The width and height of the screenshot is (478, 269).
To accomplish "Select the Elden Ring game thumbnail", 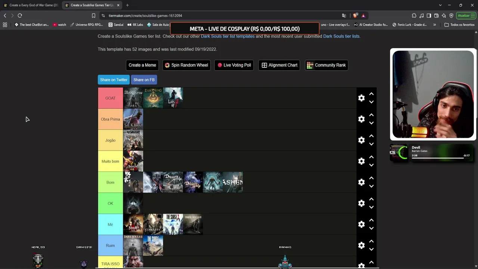I will tap(153, 98).
